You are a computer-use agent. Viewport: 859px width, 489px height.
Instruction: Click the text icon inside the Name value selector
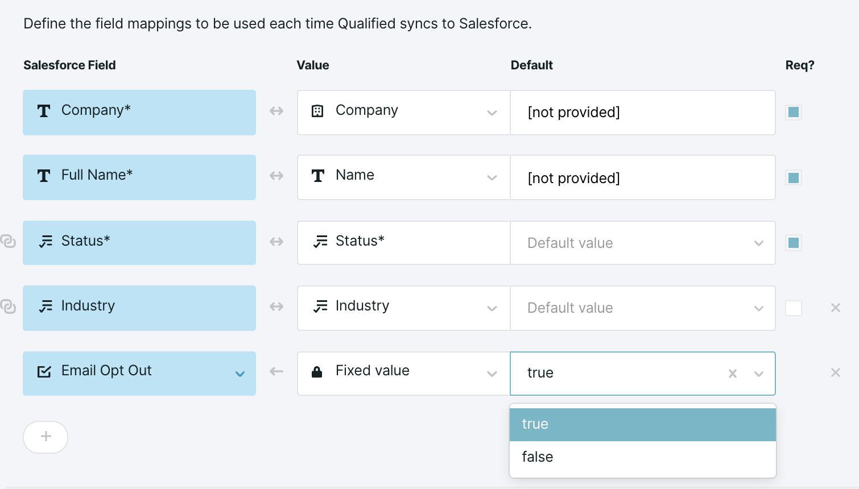(x=318, y=176)
